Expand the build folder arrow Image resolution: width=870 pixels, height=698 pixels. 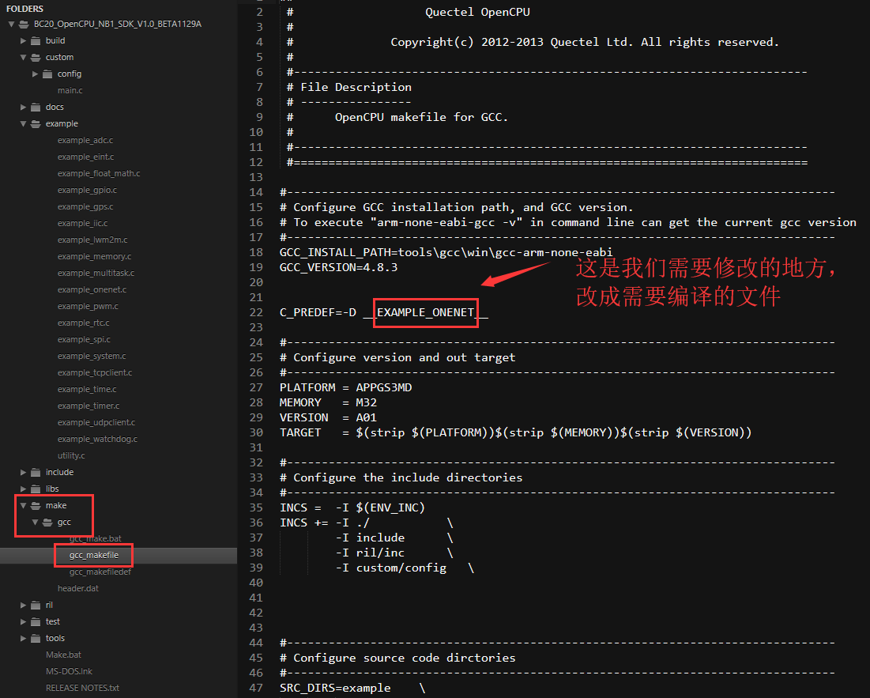23,40
